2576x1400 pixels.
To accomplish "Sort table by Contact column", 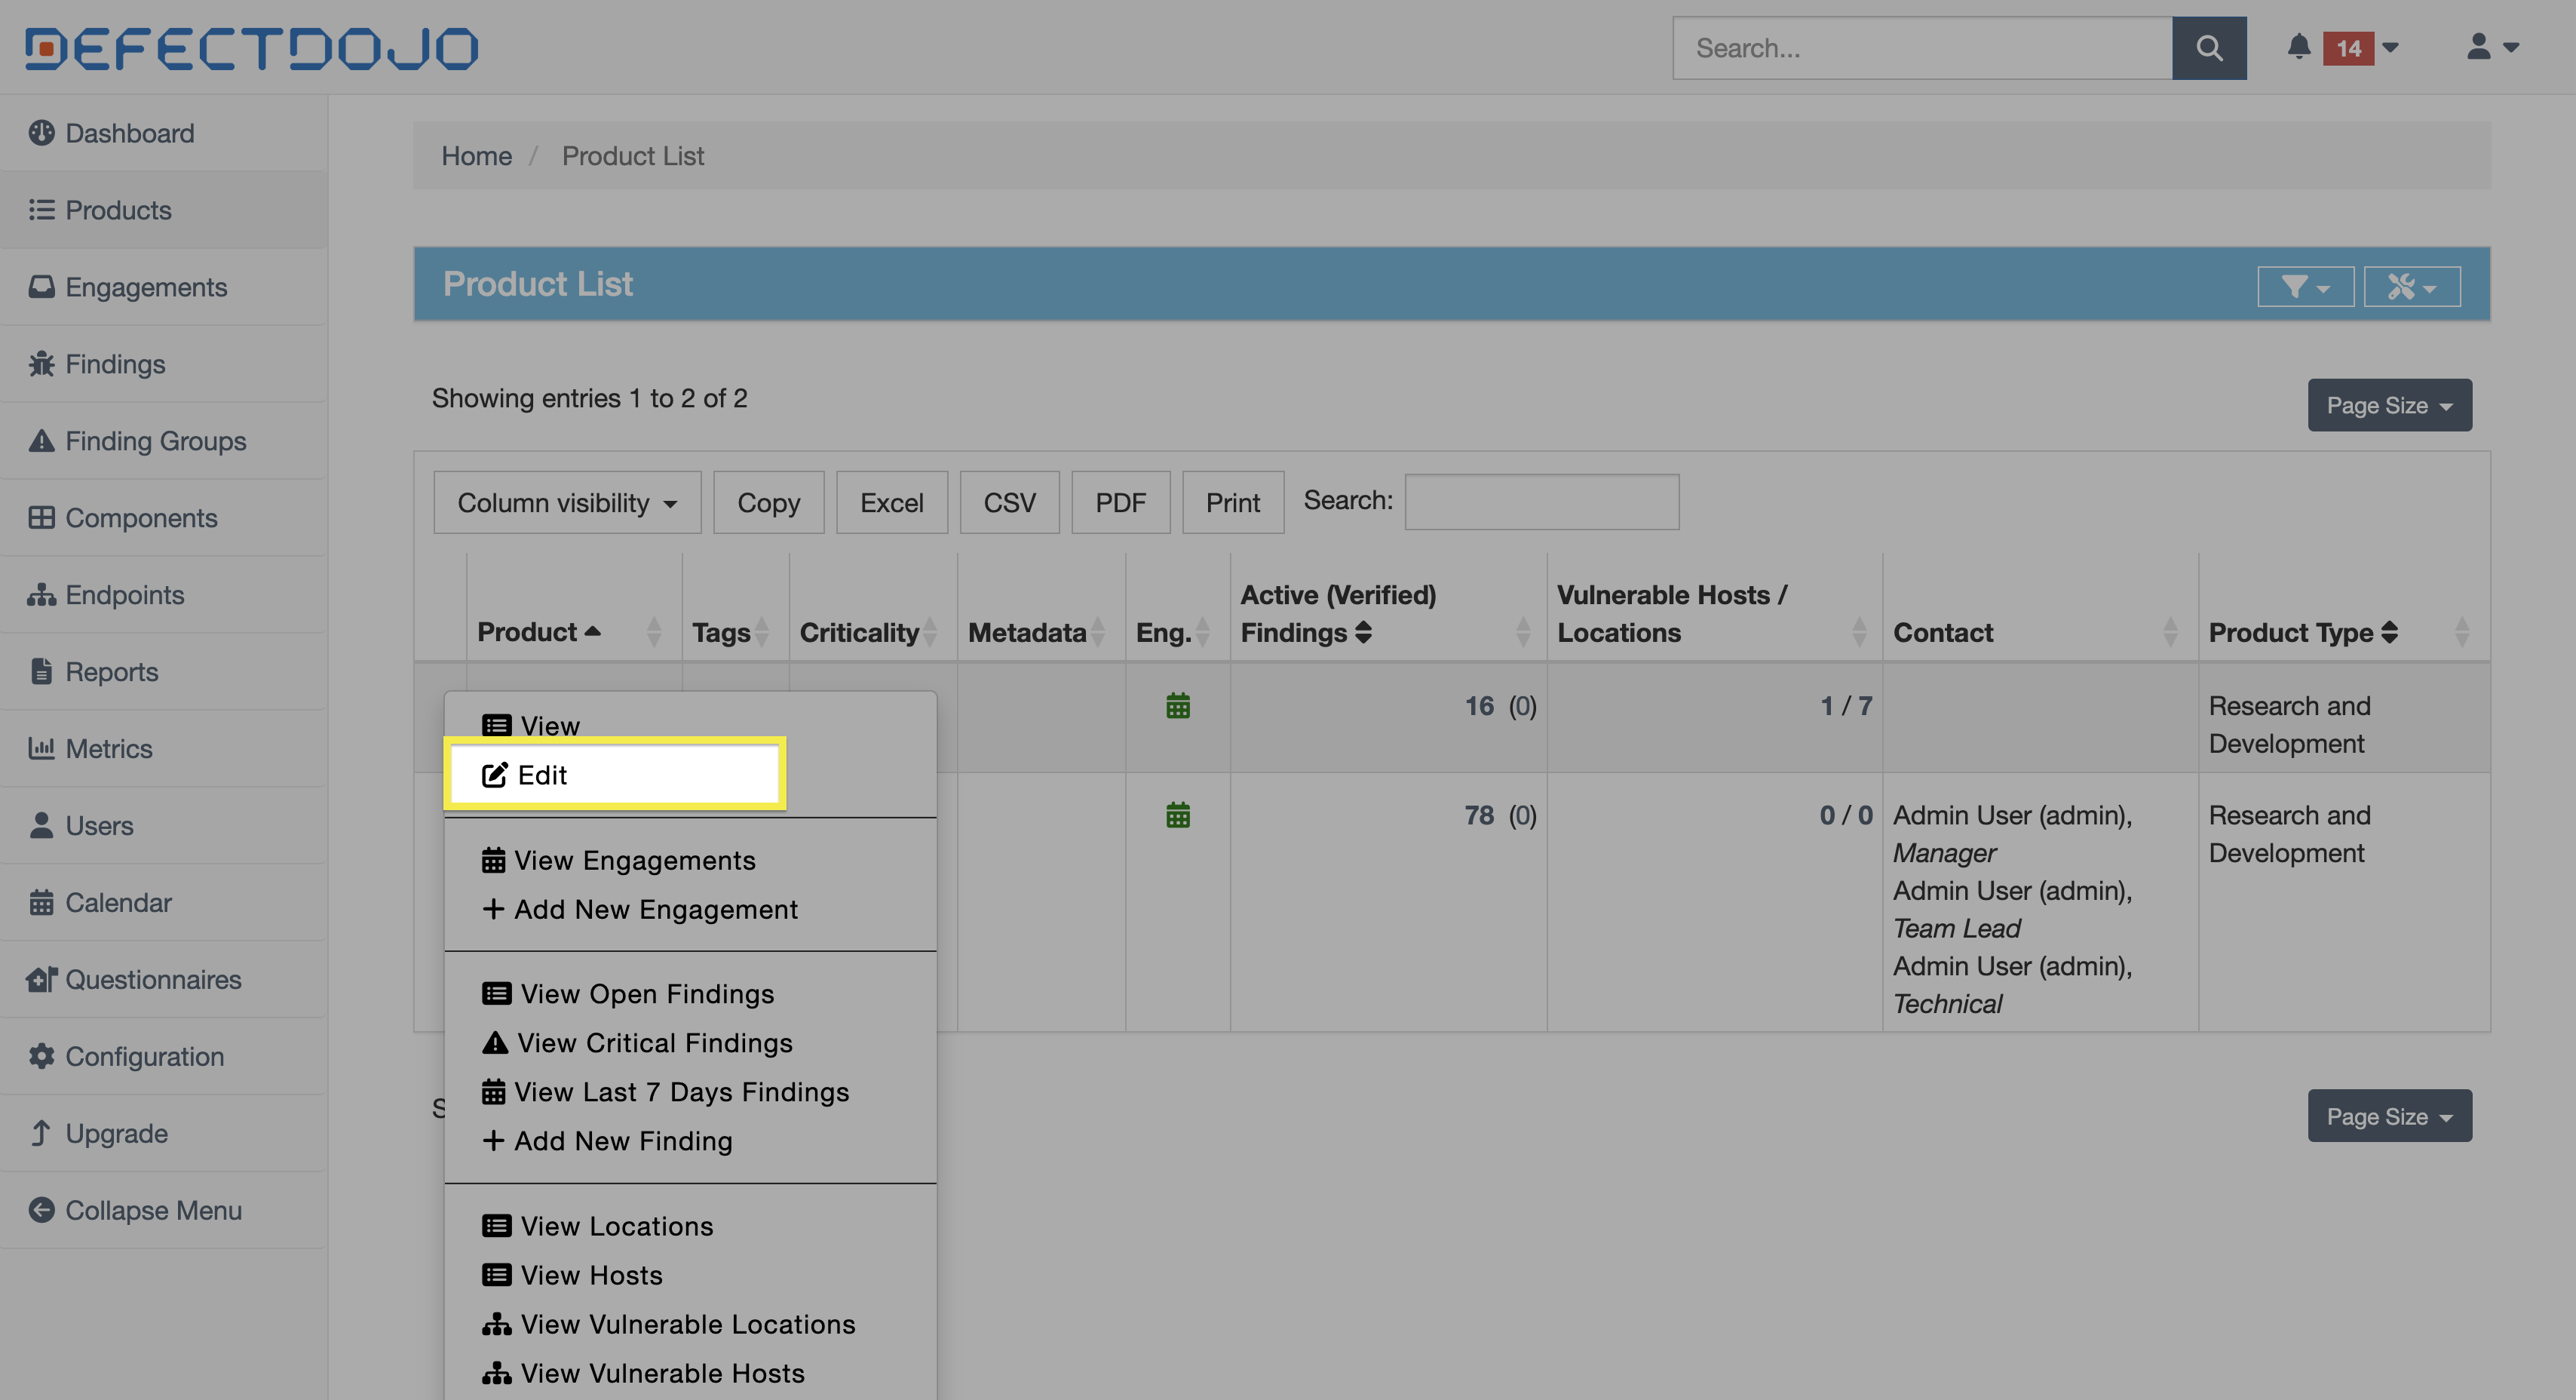I will pyautogui.click(x=1943, y=632).
